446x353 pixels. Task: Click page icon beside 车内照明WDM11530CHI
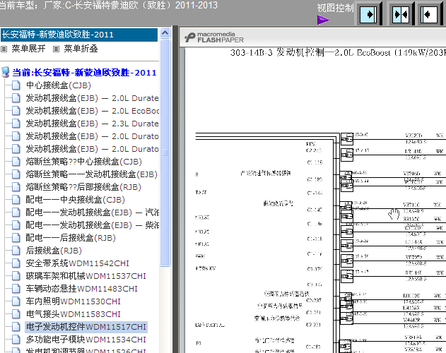16,301
